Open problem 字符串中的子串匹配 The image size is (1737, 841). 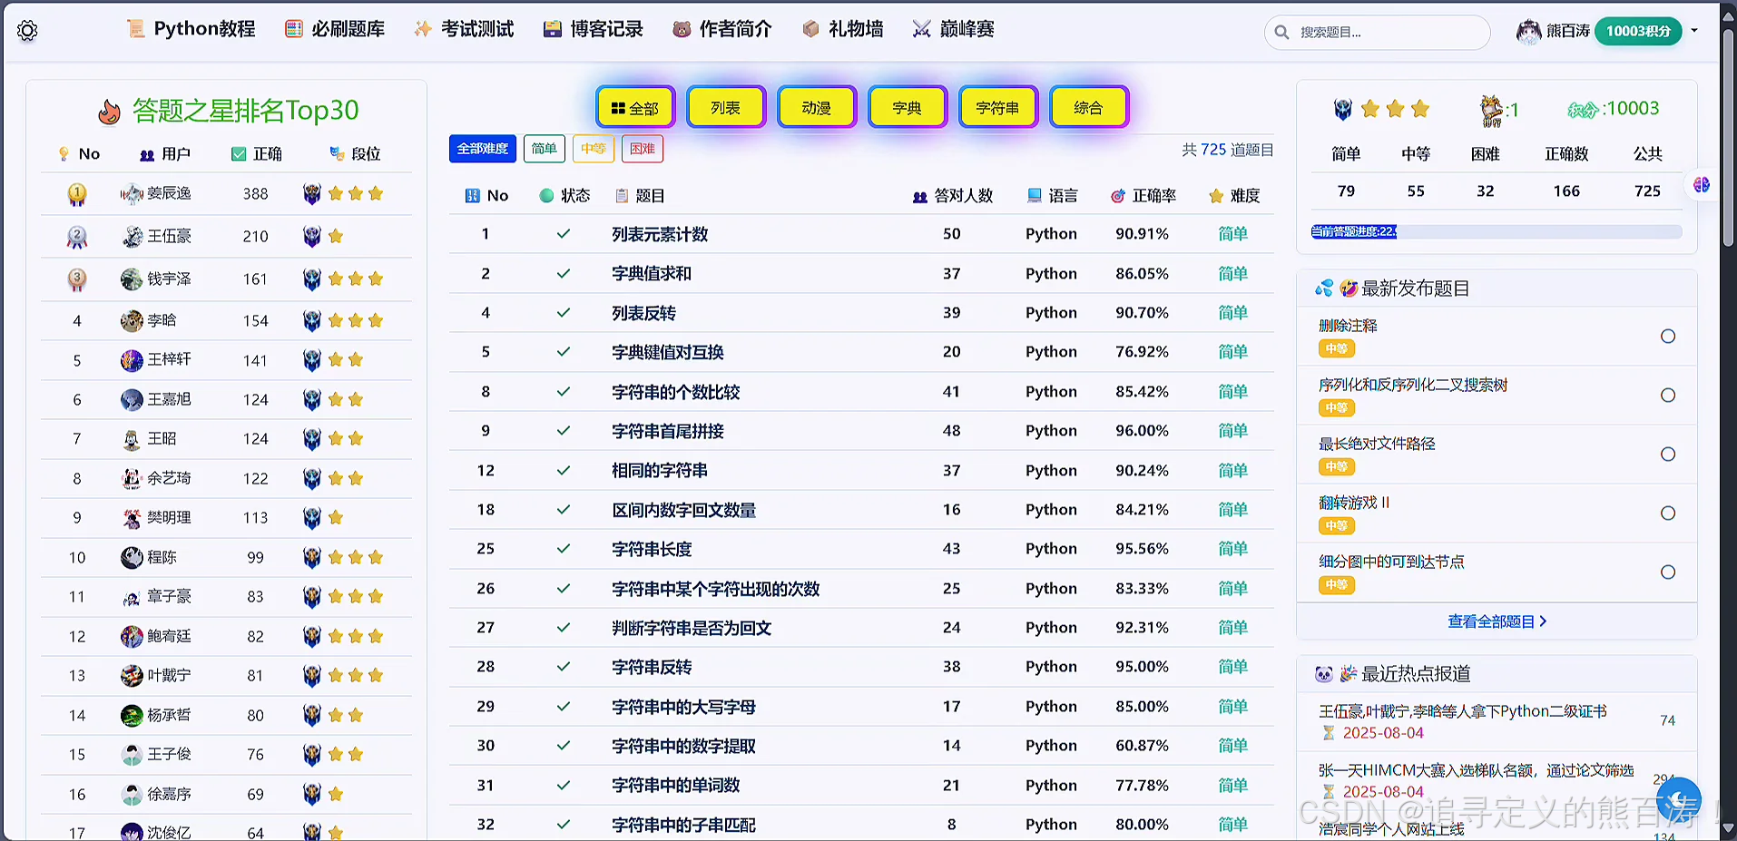point(684,825)
